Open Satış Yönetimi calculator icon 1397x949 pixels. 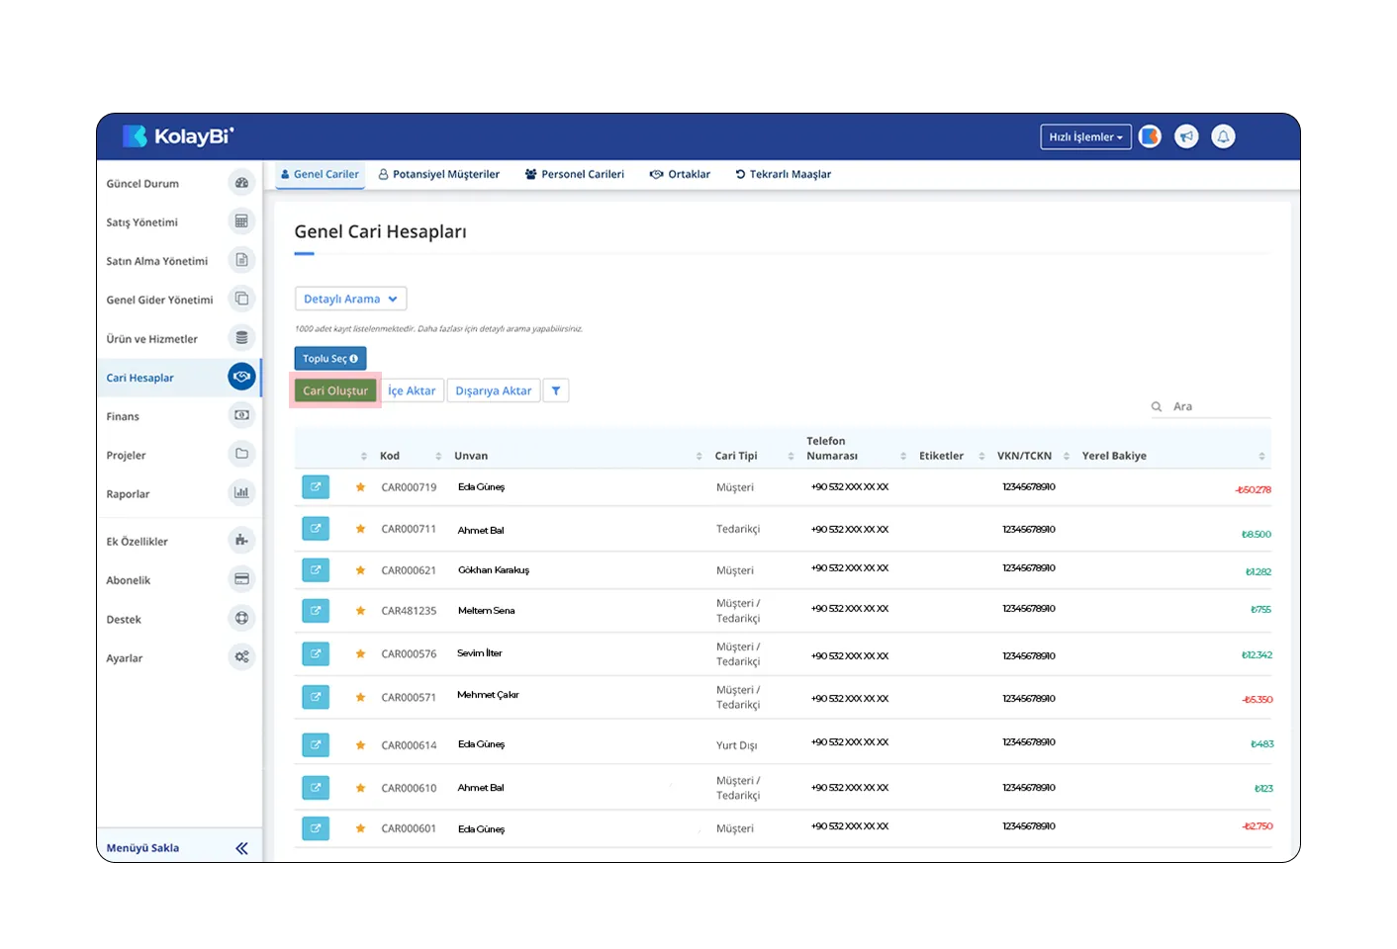click(241, 221)
